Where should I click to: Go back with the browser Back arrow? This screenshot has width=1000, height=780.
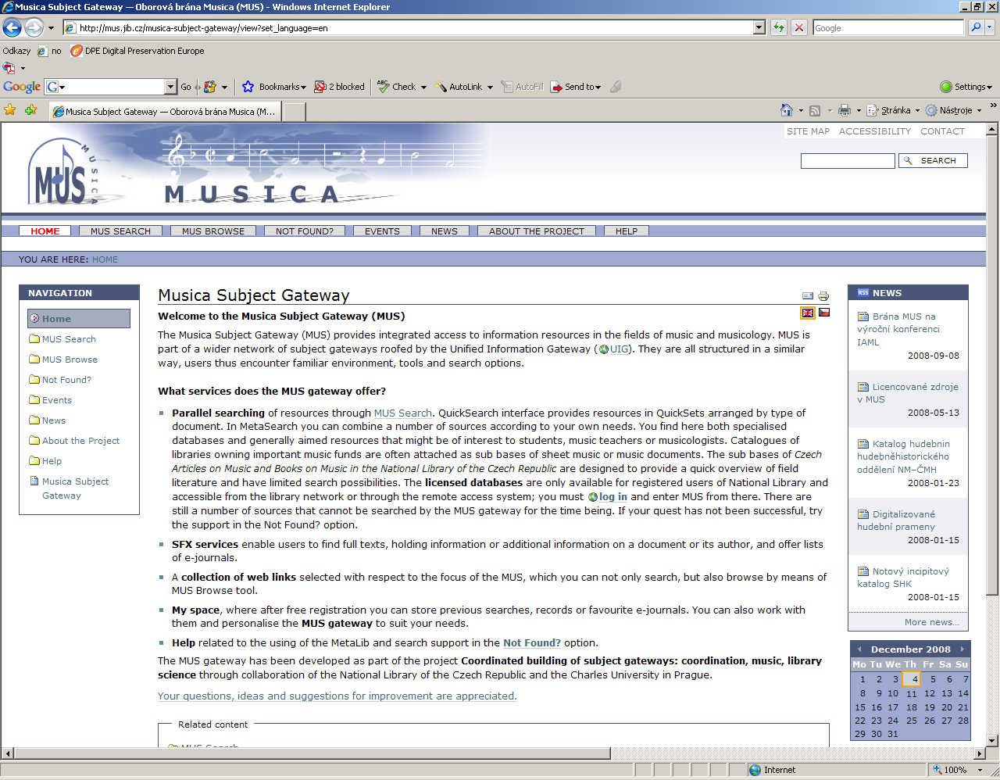12,28
